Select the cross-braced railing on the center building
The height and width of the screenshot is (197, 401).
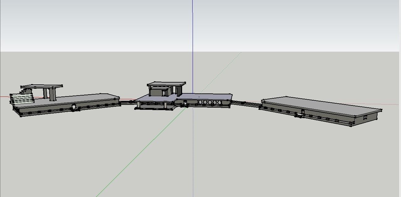209,102
